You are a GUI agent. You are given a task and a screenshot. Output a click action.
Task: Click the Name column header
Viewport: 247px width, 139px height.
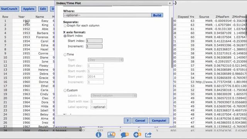(x=40, y=17)
